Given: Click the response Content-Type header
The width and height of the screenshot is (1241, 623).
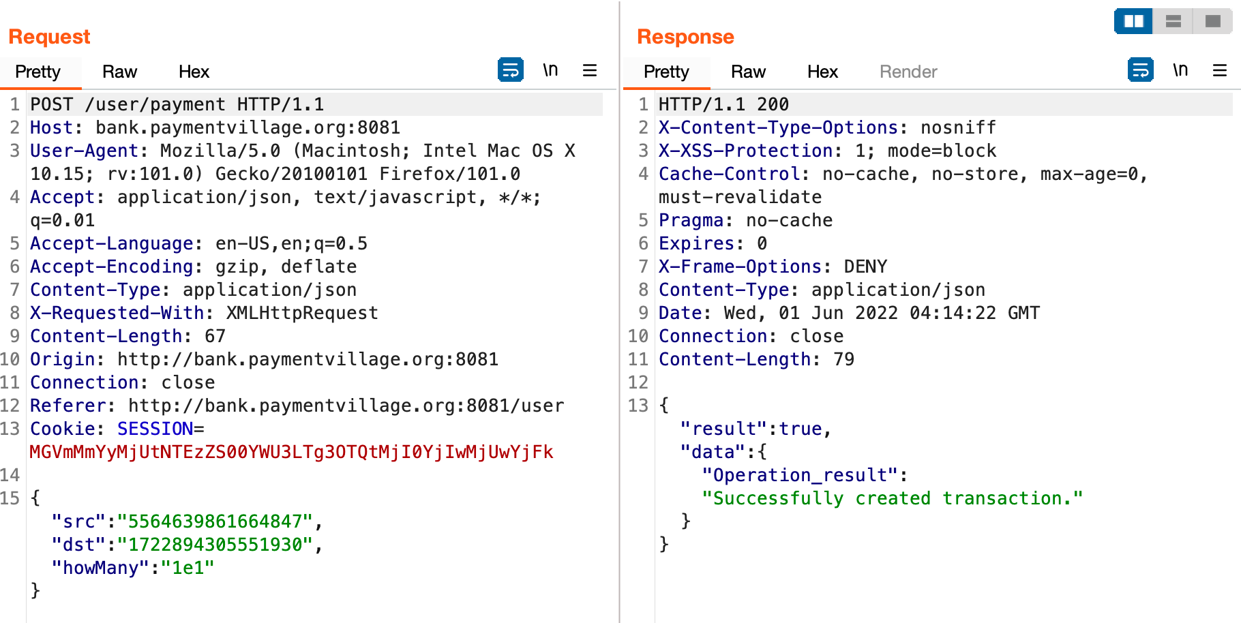Looking at the screenshot, I should point(822,290).
